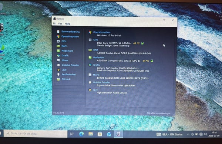Open the Fil menu
The image size is (222, 144).
point(54,24)
